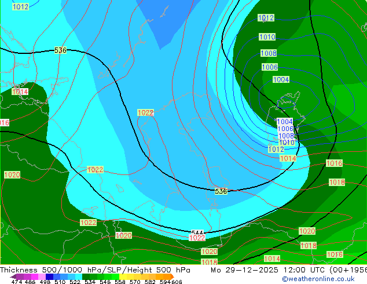Click the green-backed blue 1008 isobar label
The width and height of the screenshot is (367, 284).
(269, 53)
